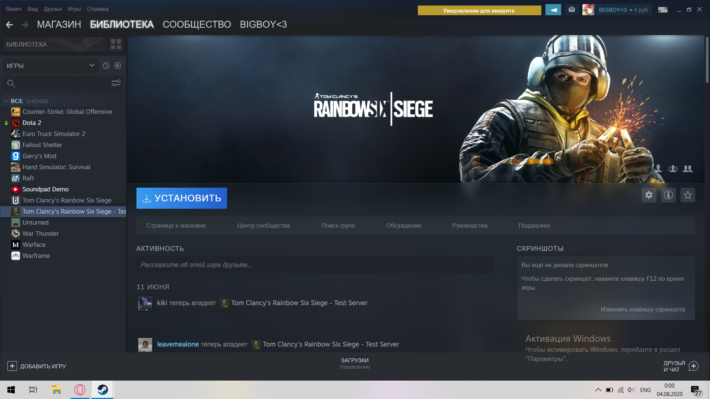710x399 pixels.
Task: Go forward with the arrow
Action: 25,25
